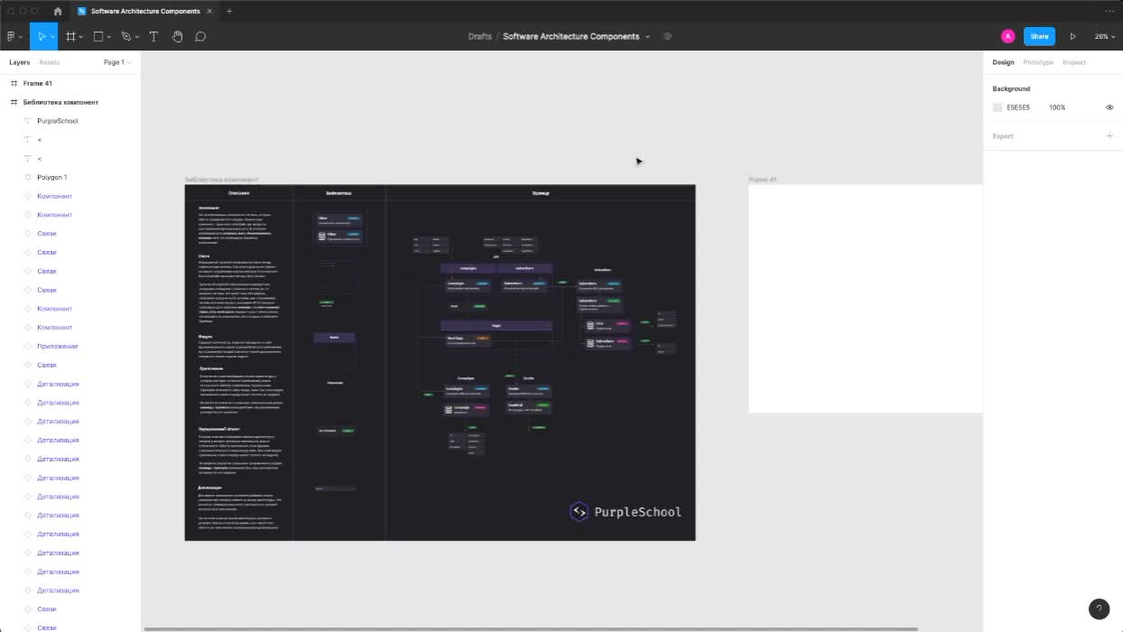
Task: Click the white Frame 41 on canvas
Action: tap(865, 299)
